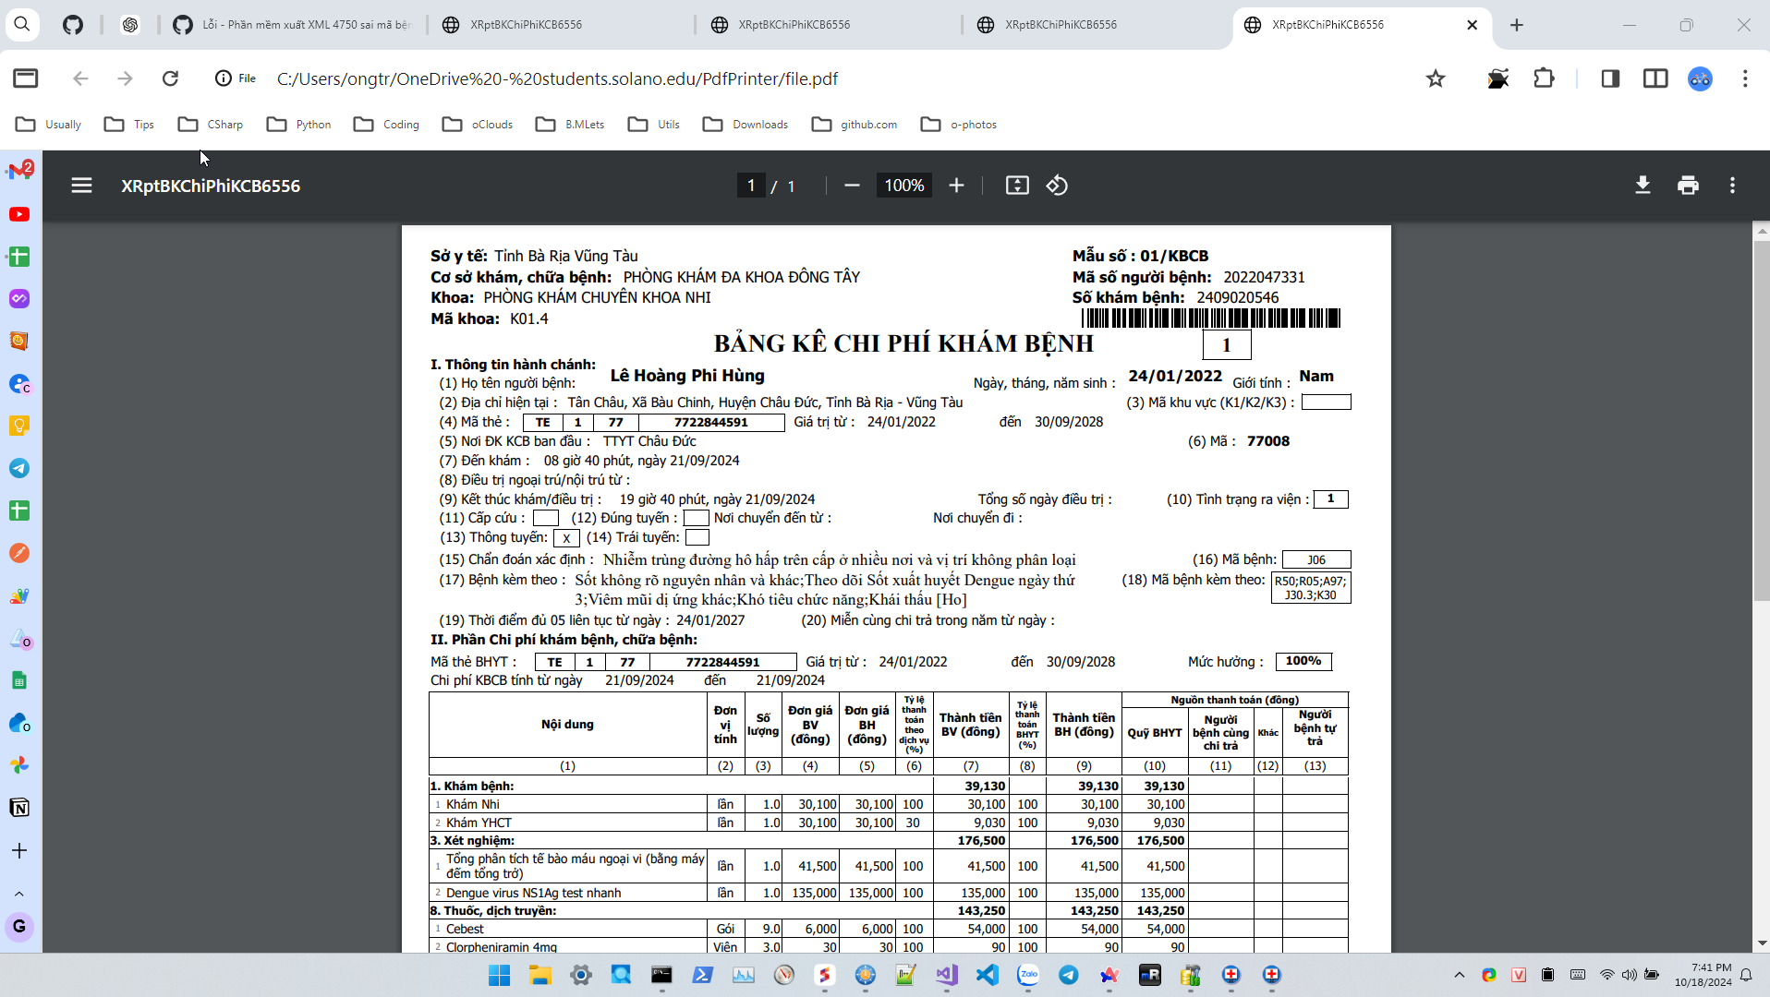Image resolution: width=1770 pixels, height=997 pixels.
Task: Open the Utils bookmarks folder
Action: pyautogui.click(x=654, y=125)
